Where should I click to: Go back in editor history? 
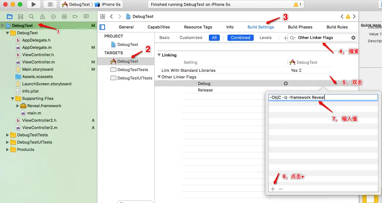(x=111, y=16)
